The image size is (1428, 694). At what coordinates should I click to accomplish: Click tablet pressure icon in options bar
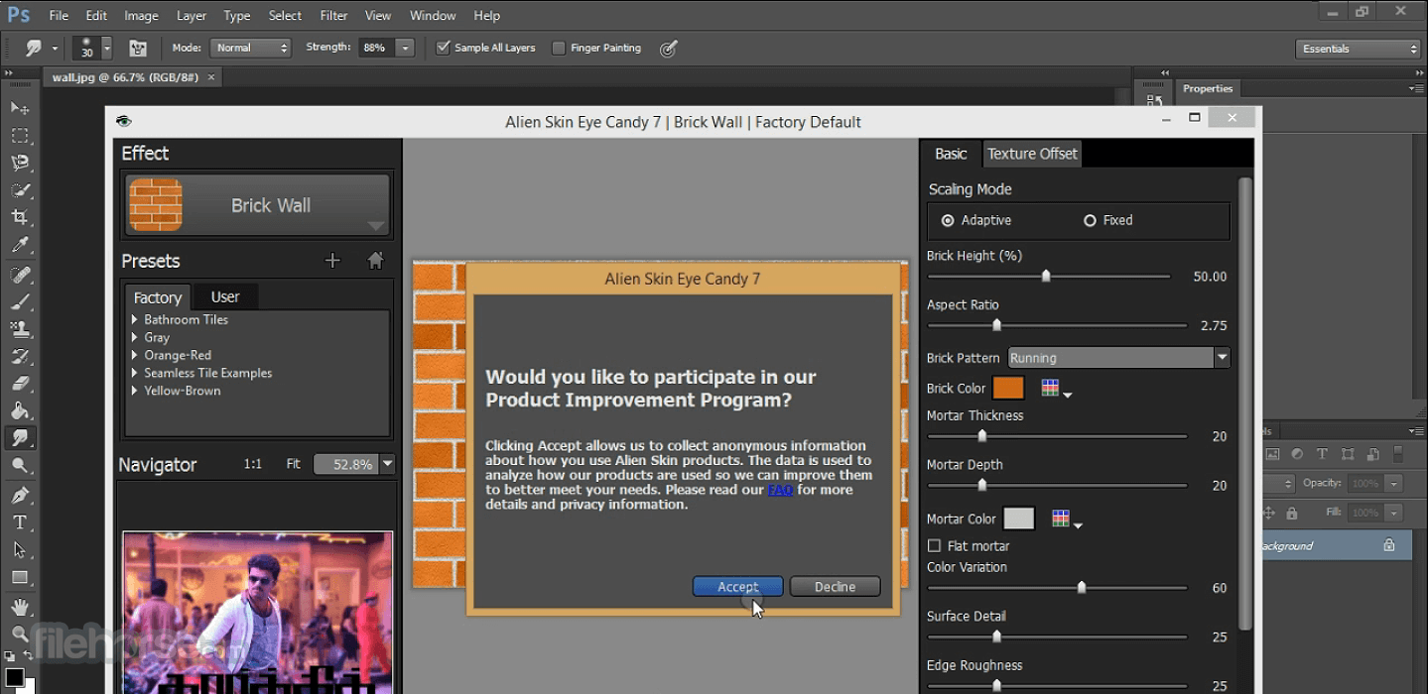669,48
